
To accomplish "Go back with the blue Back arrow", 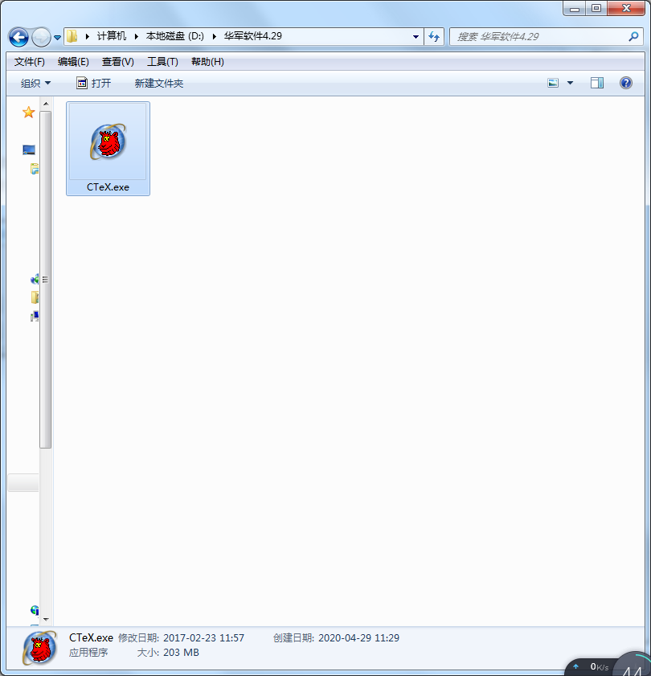I will pyautogui.click(x=18, y=37).
